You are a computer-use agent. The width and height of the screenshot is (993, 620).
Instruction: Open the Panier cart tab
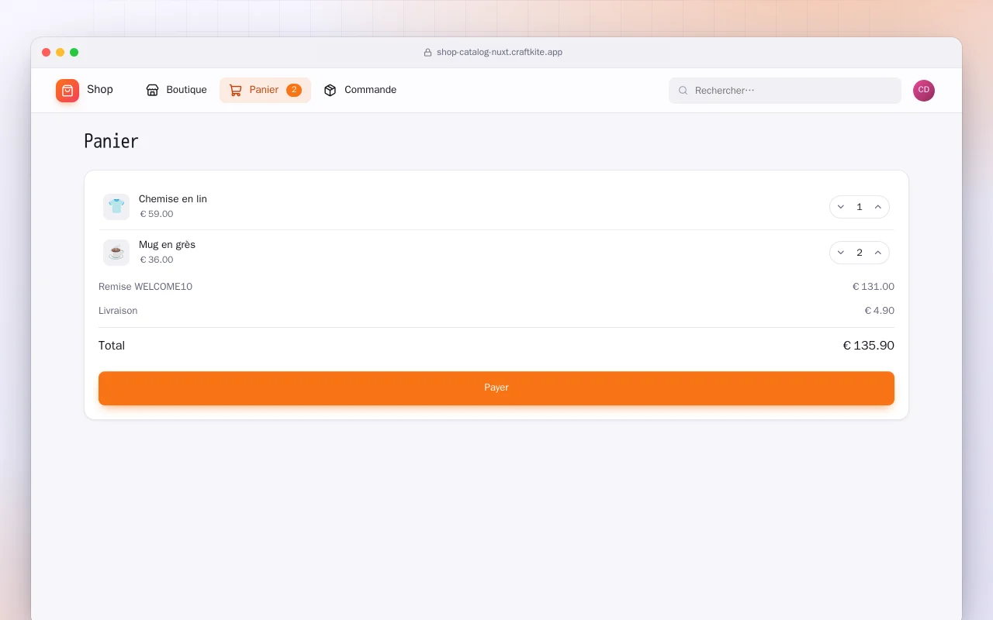point(265,90)
